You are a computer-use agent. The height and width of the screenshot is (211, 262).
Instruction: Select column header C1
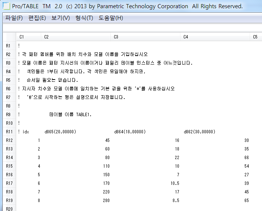[x=28, y=37]
